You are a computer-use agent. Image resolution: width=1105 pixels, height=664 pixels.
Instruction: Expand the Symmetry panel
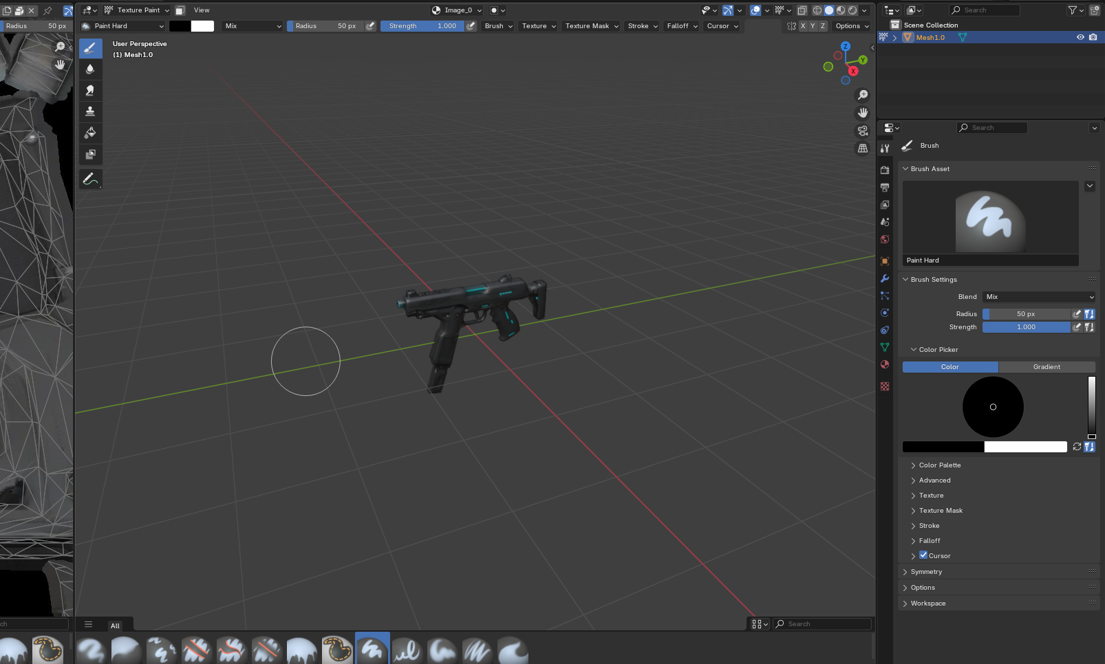926,572
